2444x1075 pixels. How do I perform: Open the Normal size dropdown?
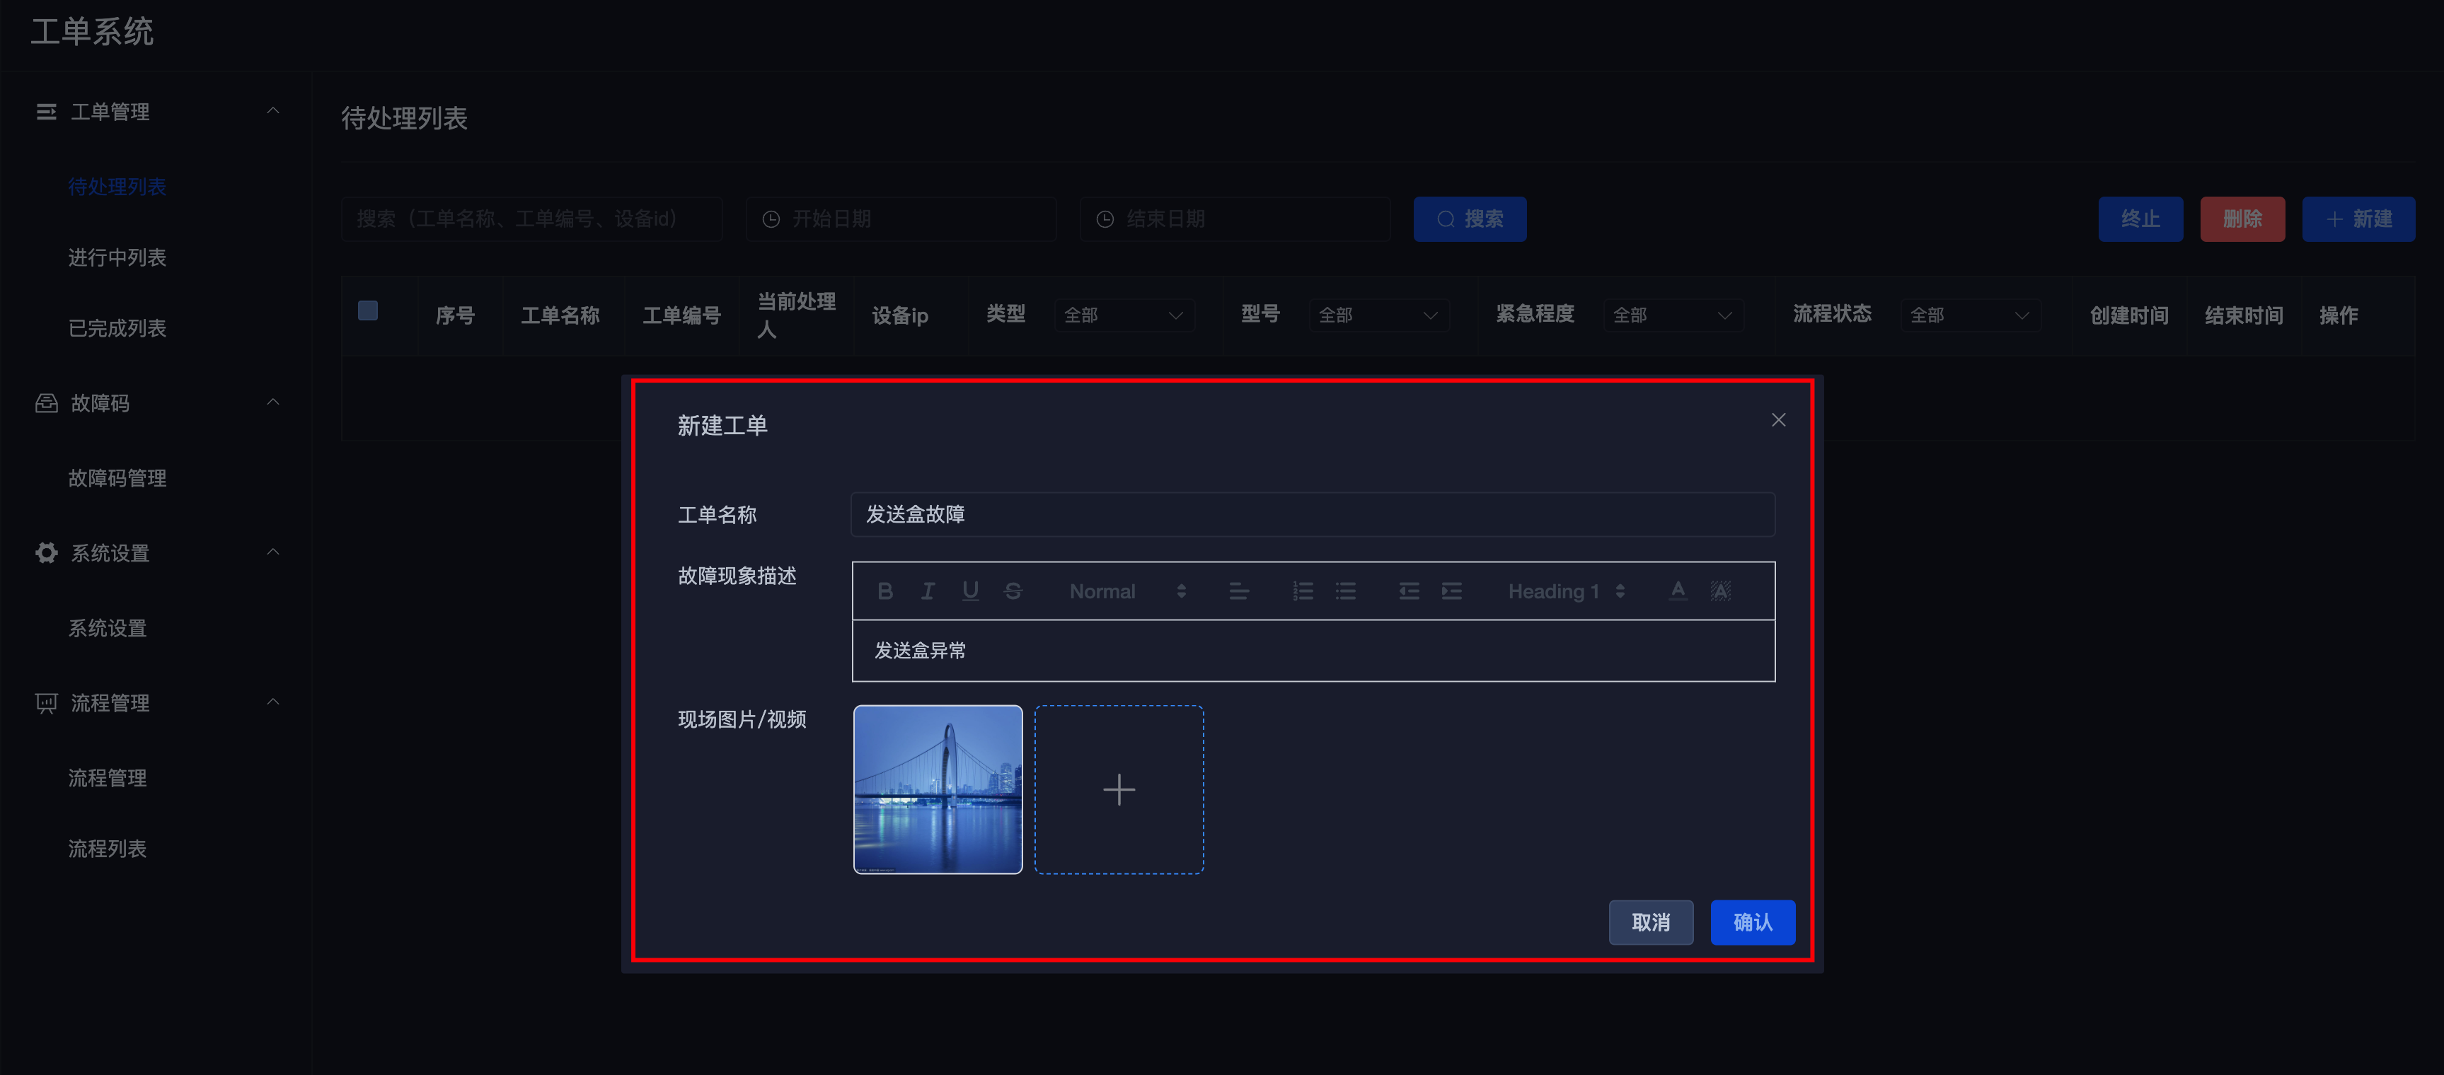point(1127,591)
